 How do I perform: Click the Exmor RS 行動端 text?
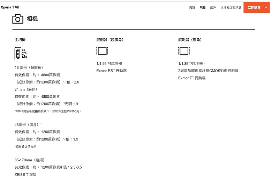pyautogui.click(x=112, y=71)
